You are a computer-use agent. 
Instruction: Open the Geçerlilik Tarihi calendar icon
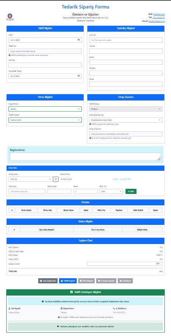tap(79, 76)
